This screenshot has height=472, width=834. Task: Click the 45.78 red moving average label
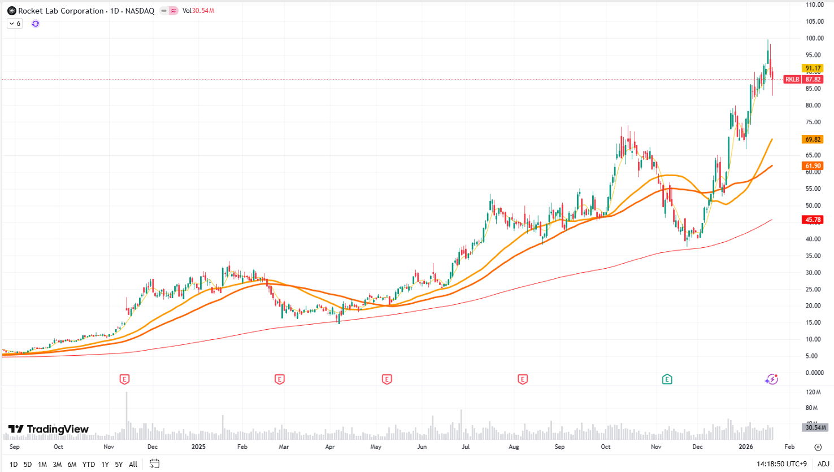(x=813, y=220)
